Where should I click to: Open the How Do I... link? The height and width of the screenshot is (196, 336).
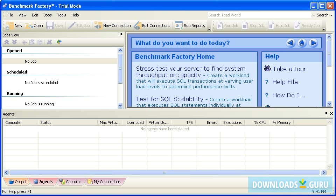click(x=289, y=95)
